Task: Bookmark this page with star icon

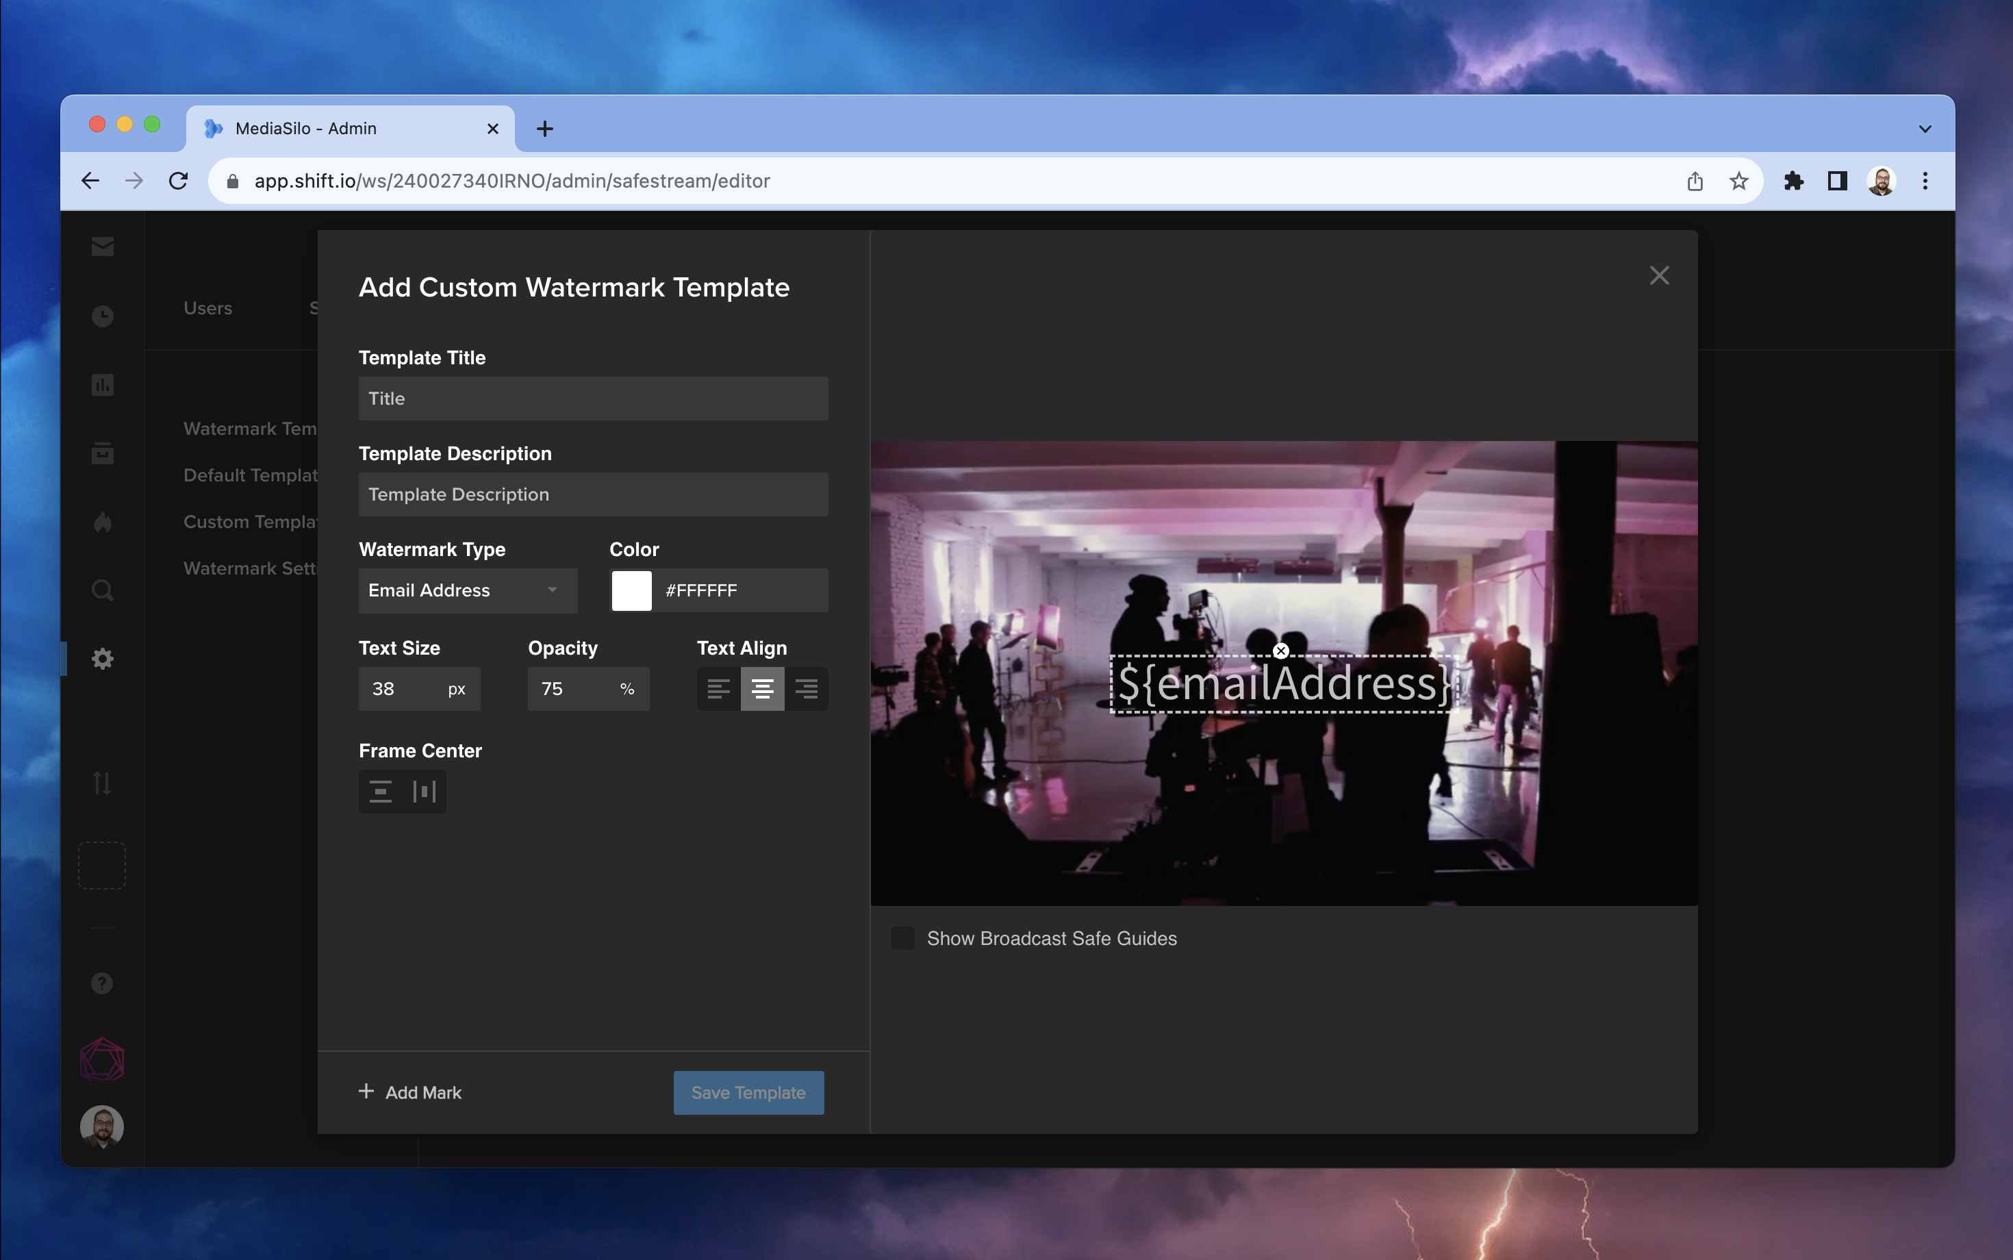Action: point(1739,181)
